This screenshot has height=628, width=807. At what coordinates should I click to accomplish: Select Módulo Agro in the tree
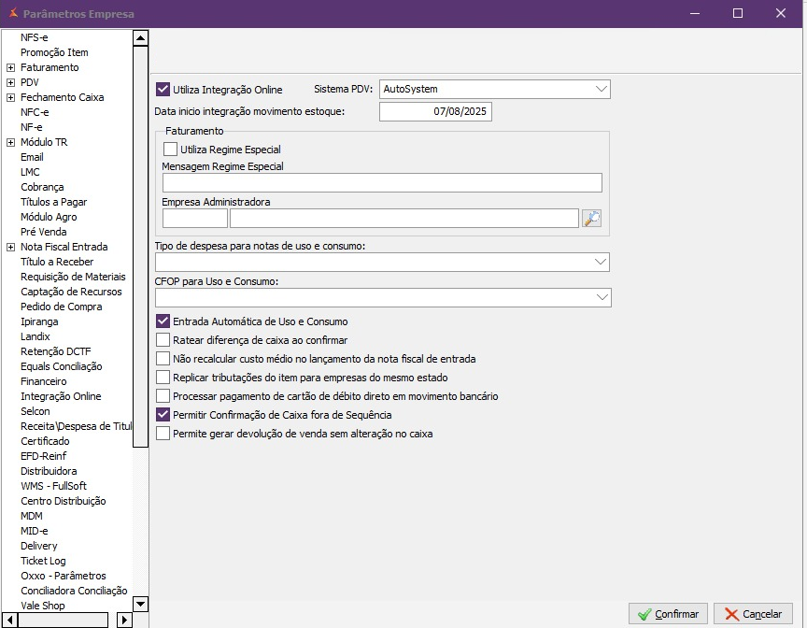[49, 217]
